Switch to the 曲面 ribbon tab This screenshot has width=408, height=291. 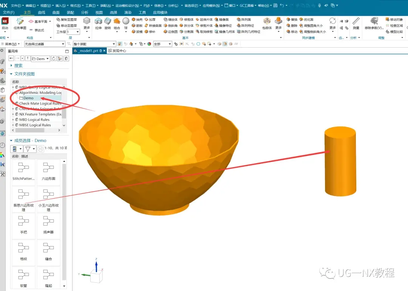tap(56, 12)
